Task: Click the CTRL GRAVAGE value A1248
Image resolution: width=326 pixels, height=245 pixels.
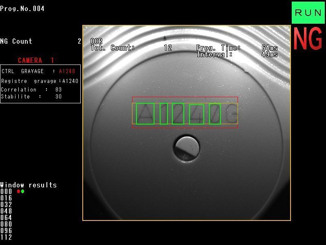Action: 67,71
